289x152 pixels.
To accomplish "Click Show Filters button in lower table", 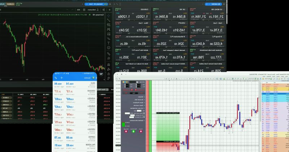I will (103, 90).
